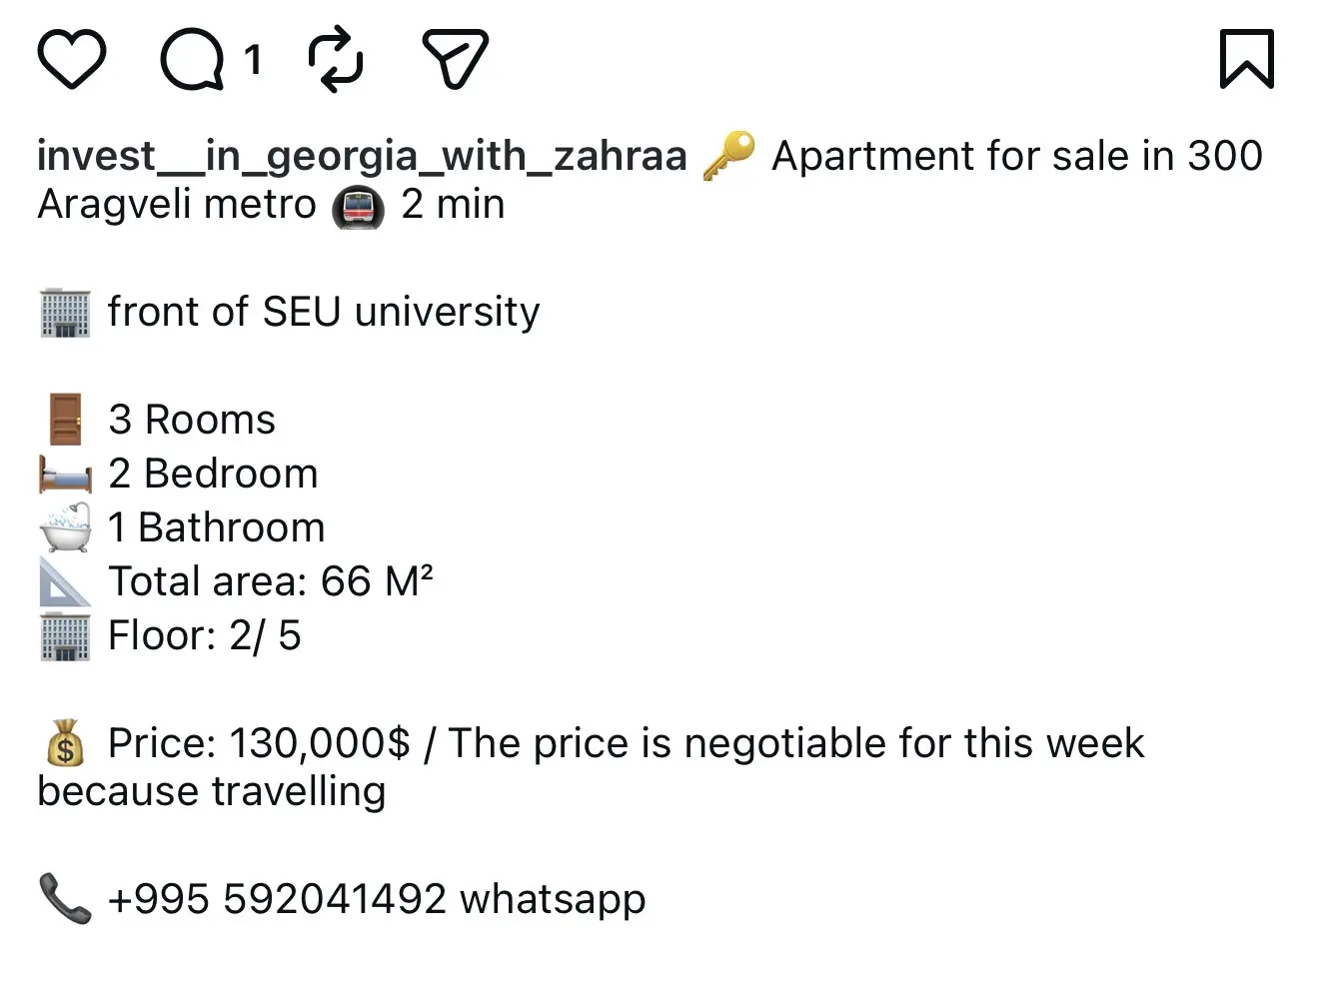
Task: Tap the bed emoji beside 2 Bedroom
Action: (65, 474)
